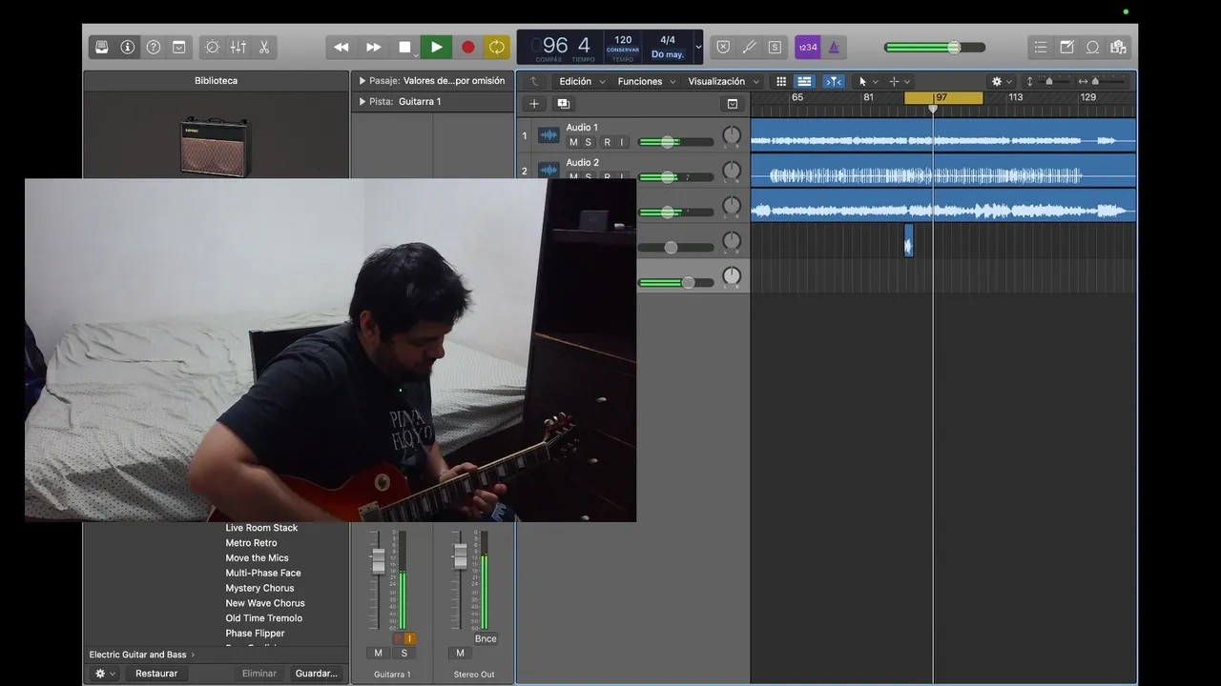This screenshot has height=686, width=1221.
Task: Open the Funciones menu
Action: [646, 81]
